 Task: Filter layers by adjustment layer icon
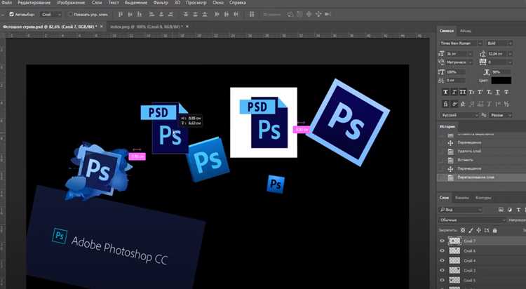510,210
